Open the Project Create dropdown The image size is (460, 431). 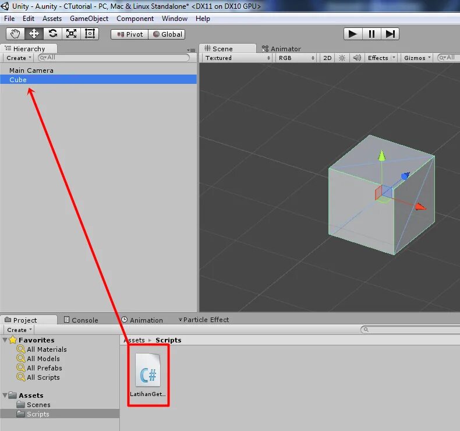[x=19, y=330]
